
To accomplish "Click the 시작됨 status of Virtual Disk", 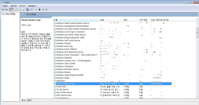I will 126,86.
